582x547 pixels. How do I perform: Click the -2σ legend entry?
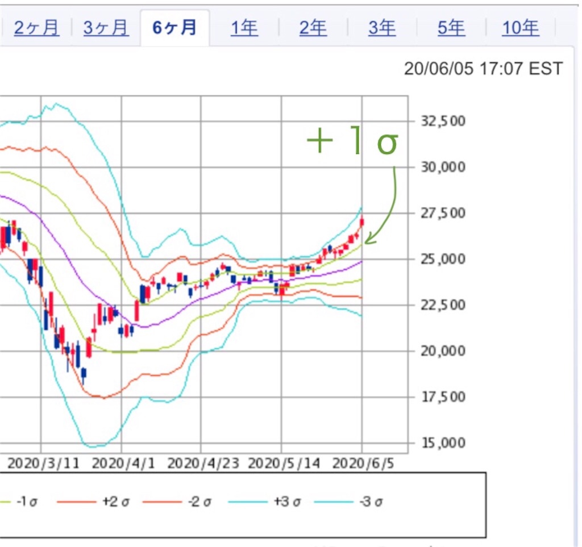pos(177,502)
